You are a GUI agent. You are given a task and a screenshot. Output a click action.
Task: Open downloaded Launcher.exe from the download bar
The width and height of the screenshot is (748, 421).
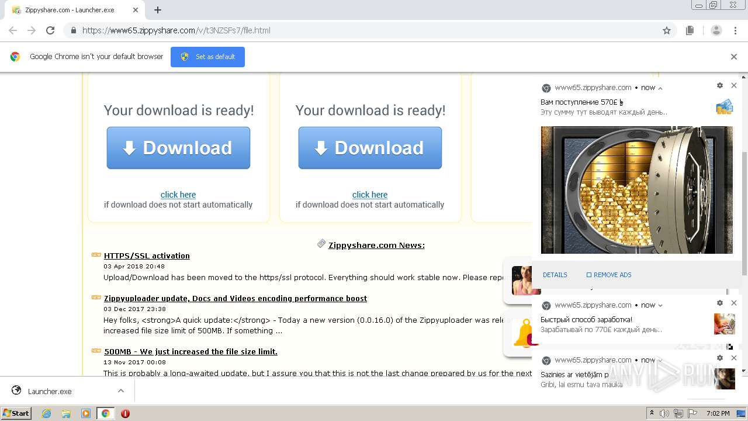50,391
